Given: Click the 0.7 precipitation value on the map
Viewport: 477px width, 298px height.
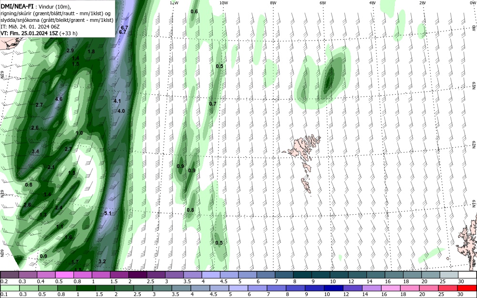Looking at the screenshot, I should point(213,104).
